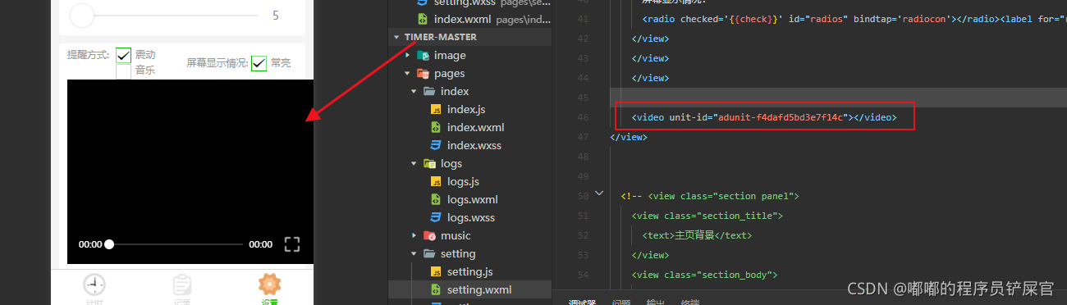Screen dimensions: 1067x305
Task: Toggle the 常亮 screen-on checkbox
Action: [x=259, y=63]
